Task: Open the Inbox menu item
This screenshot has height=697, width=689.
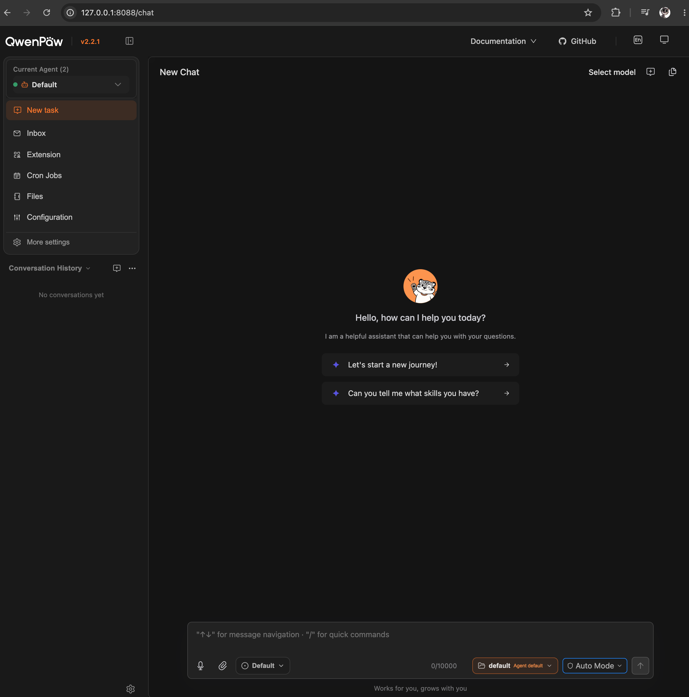Action: [x=71, y=133]
